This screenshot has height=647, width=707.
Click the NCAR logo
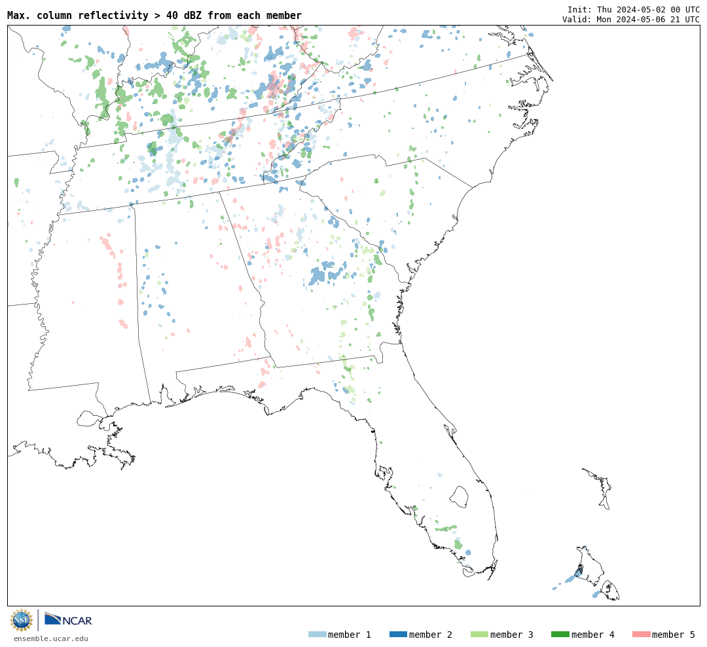[x=68, y=619]
